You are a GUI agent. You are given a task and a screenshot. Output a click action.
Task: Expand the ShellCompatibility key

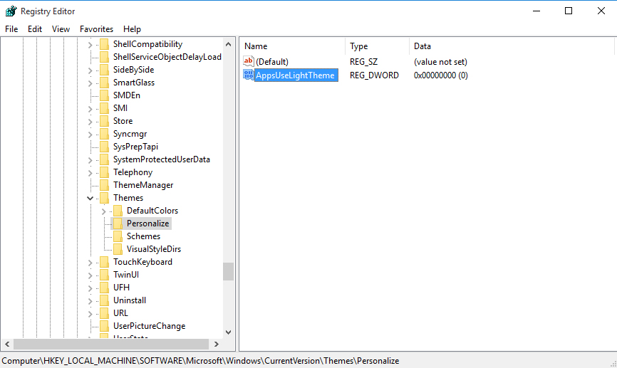pyautogui.click(x=90, y=45)
